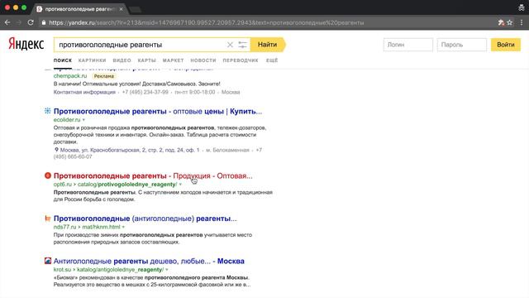Click the Яндекс logo
Viewport: 529px width, 298px height.
26,44
